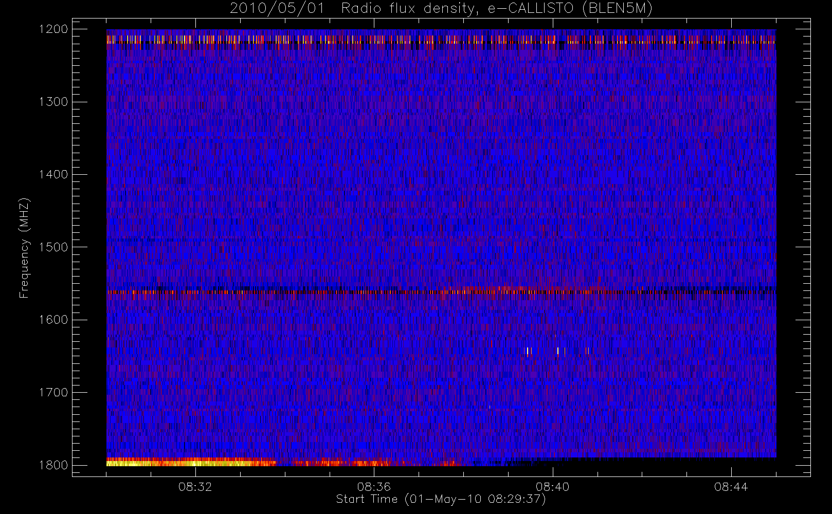The width and height of the screenshot is (832, 514).
Task: Select the 1200 frequency tick label
Action: click(x=53, y=29)
